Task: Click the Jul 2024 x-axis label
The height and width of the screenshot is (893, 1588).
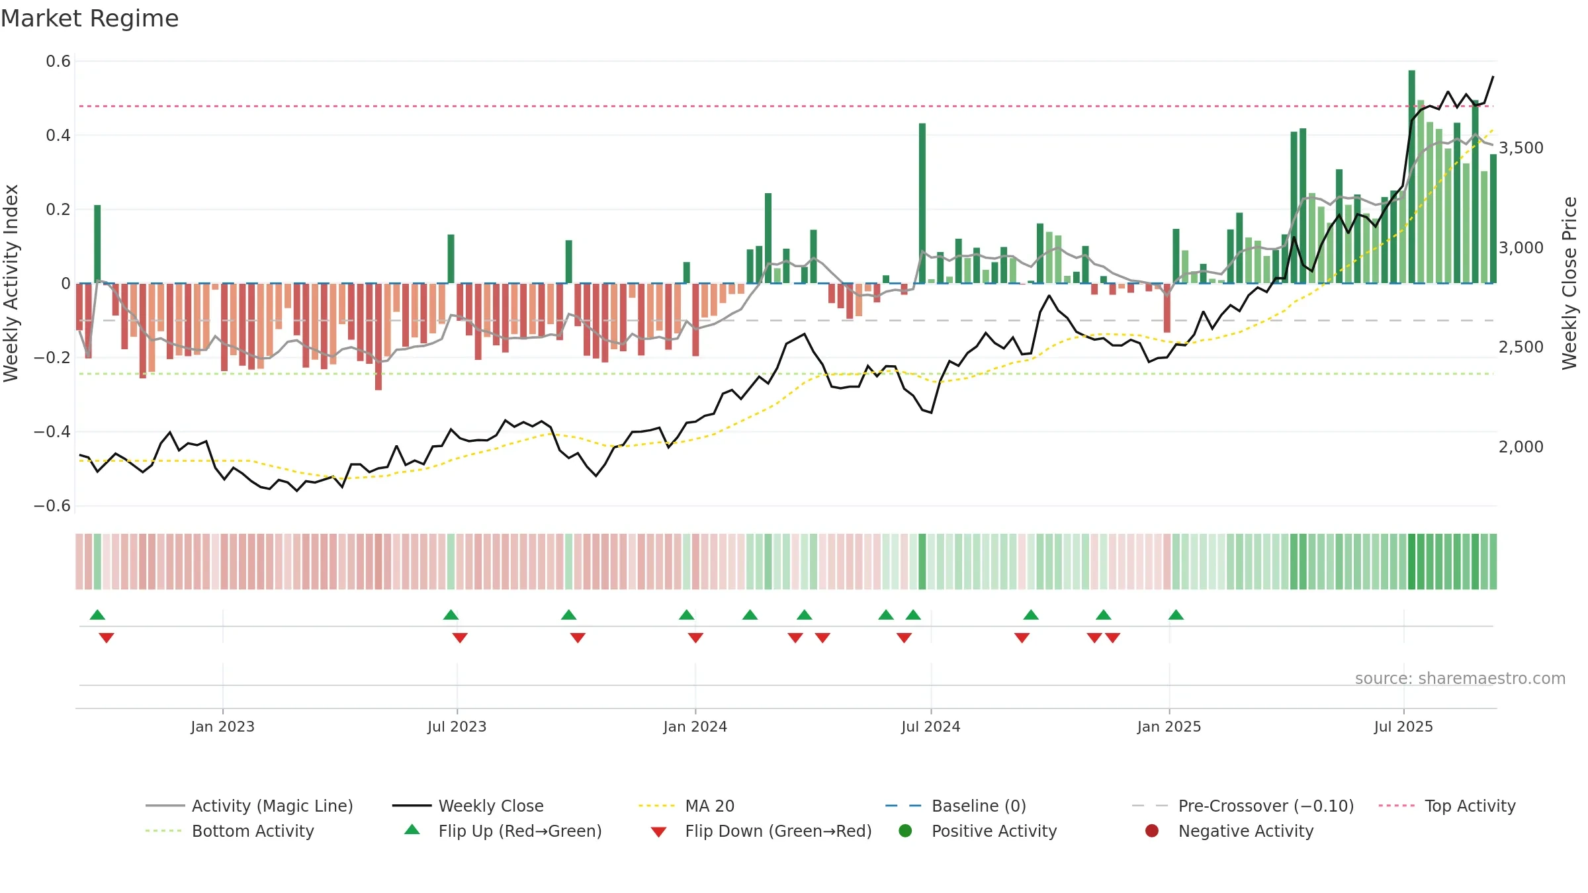Action: pos(931,726)
